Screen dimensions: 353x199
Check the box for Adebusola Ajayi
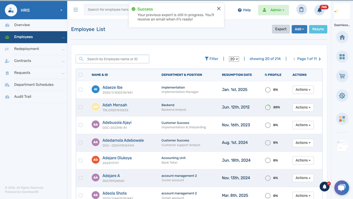pyautogui.click(x=81, y=125)
